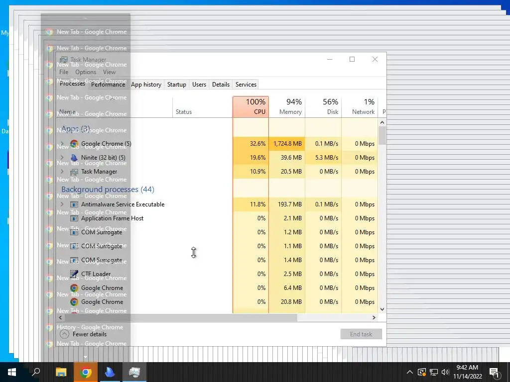Select the CTF Loader process row

pos(217,274)
